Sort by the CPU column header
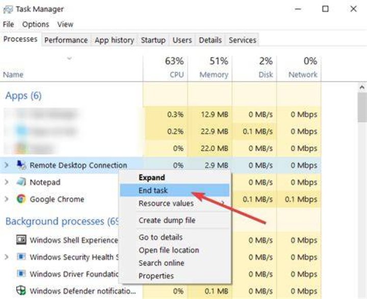The height and width of the screenshot is (299, 367). point(165,68)
